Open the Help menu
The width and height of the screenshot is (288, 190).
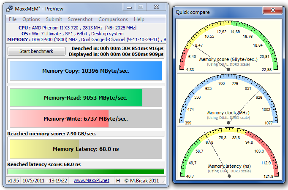coord(139,19)
